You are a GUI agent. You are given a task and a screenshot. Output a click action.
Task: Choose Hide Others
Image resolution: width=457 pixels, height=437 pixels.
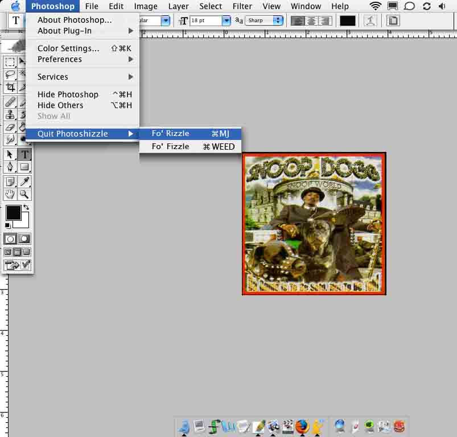click(83, 105)
